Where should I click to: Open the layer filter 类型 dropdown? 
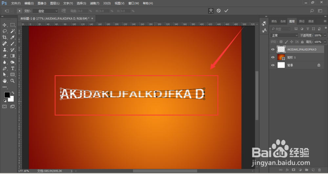pos(280,29)
